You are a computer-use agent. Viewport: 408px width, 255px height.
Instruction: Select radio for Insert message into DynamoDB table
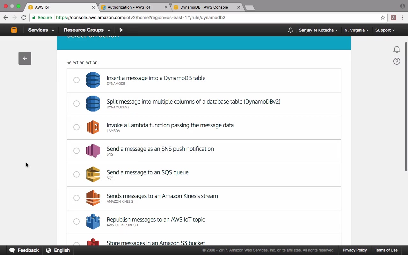(76, 80)
